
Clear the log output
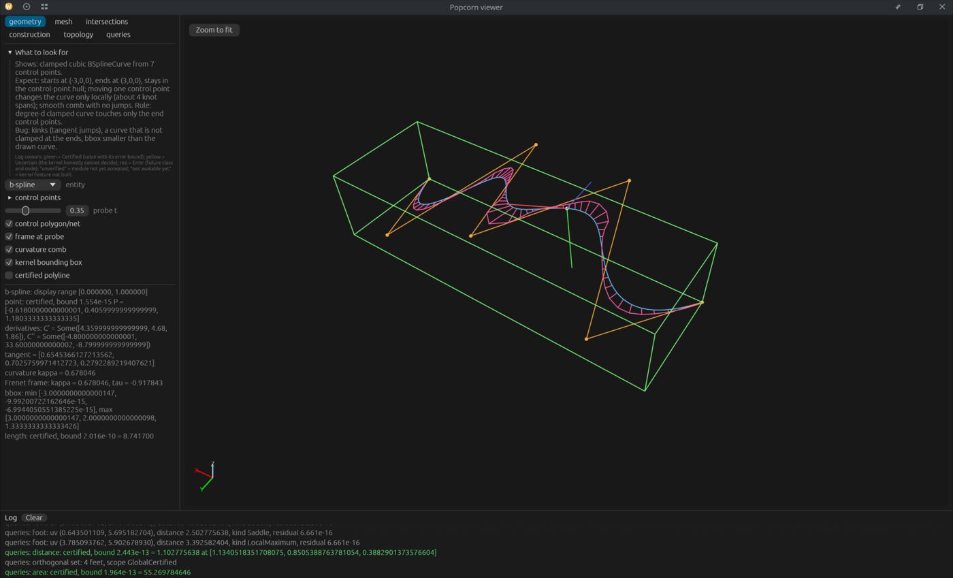pos(34,517)
